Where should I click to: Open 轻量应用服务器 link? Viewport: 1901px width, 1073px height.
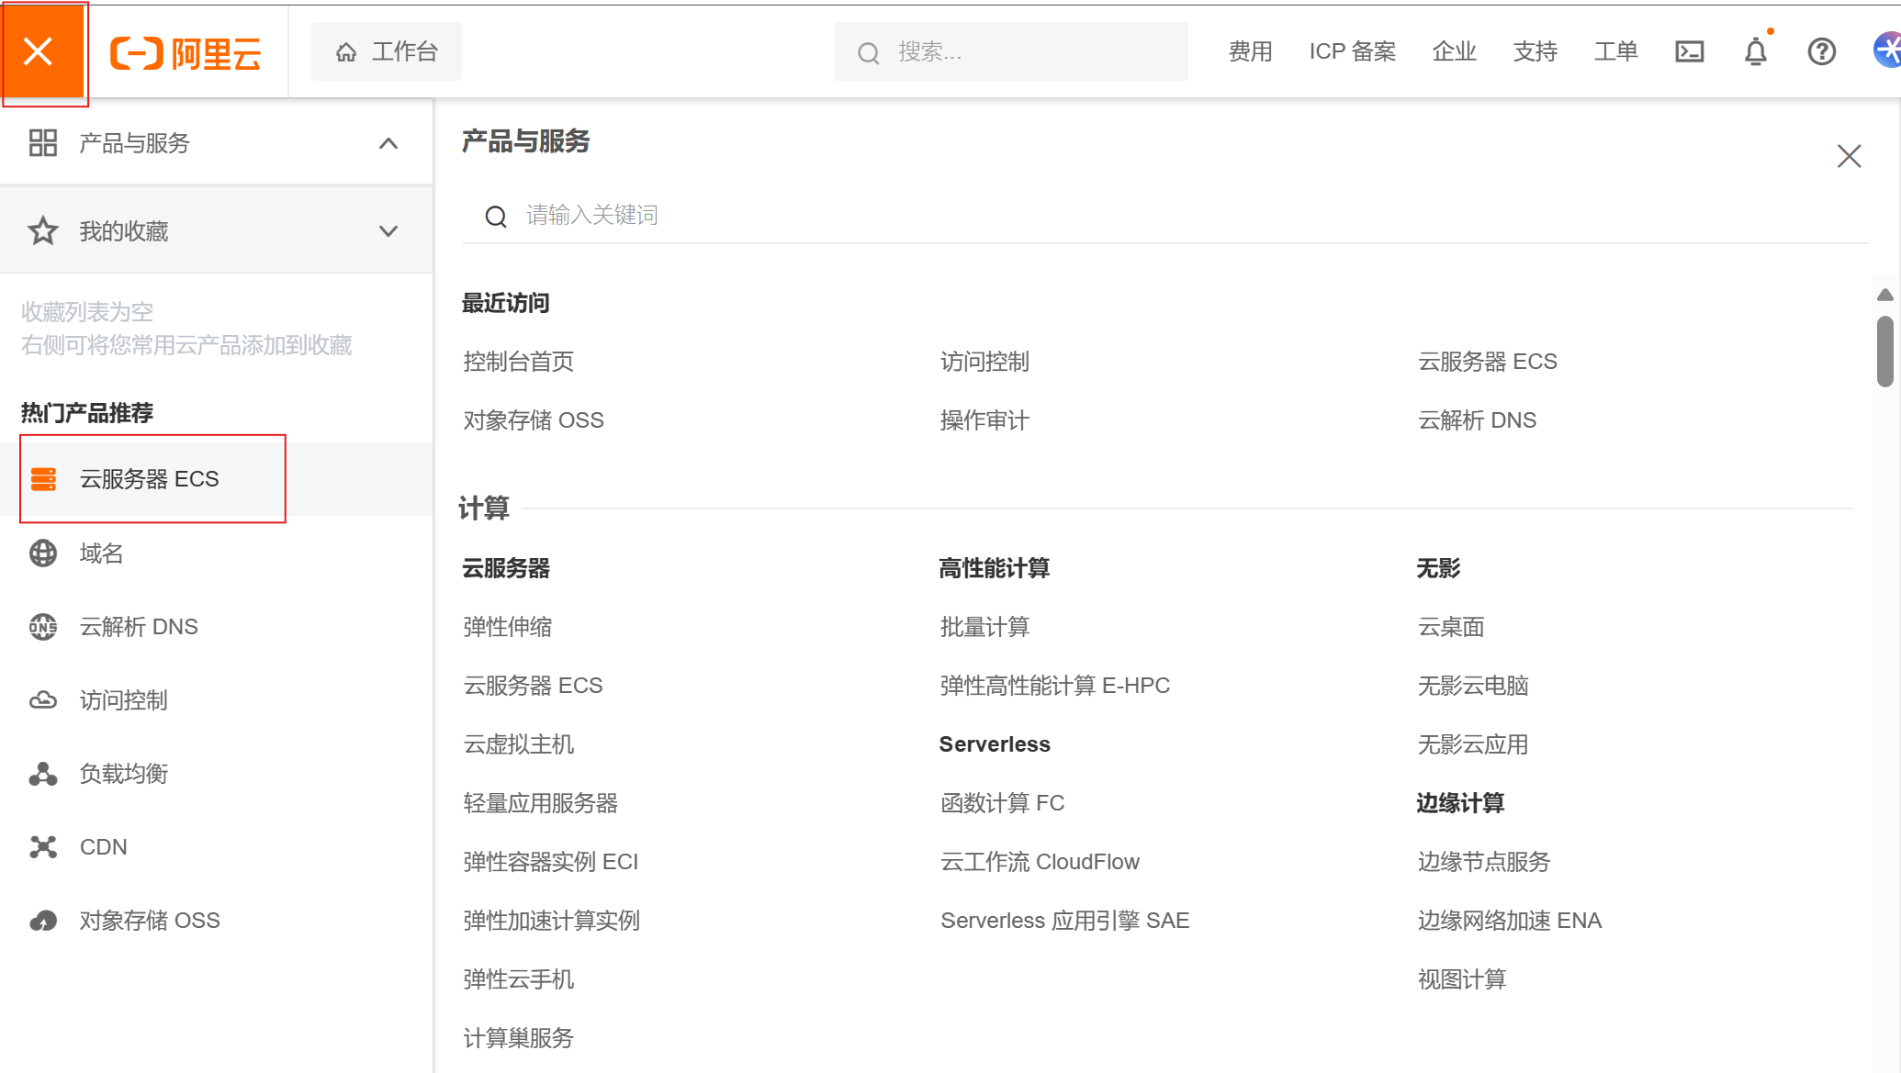coord(540,803)
